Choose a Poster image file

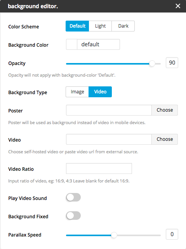tap(165, 110)
